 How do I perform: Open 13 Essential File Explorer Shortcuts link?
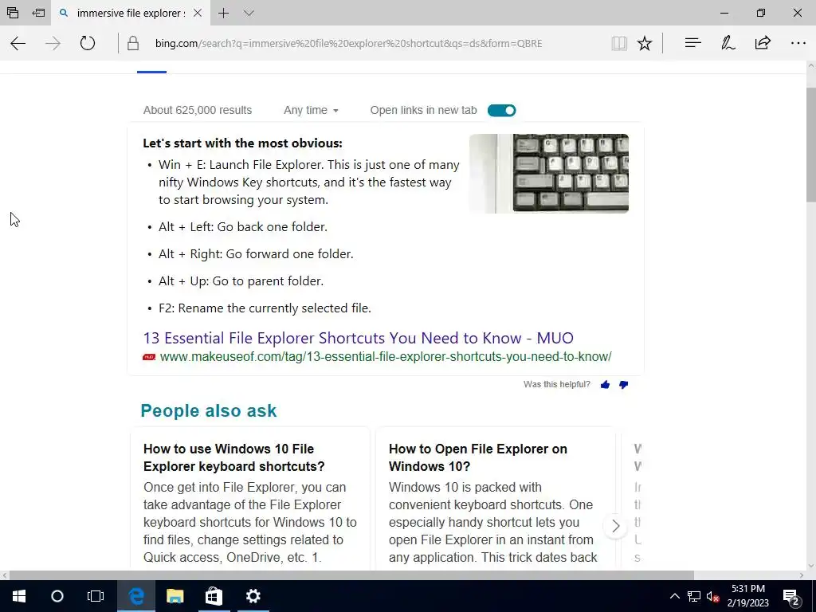pos(358,338)
